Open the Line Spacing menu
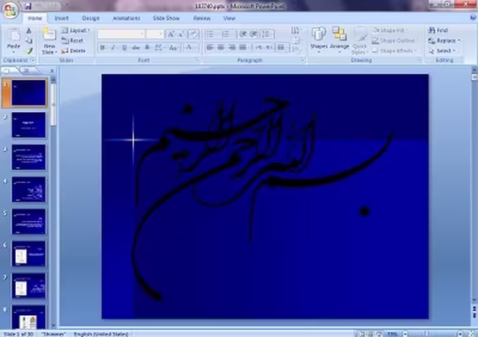Image resolution: width=478 pixels, height=337 pixels. [x=267, y=34]
